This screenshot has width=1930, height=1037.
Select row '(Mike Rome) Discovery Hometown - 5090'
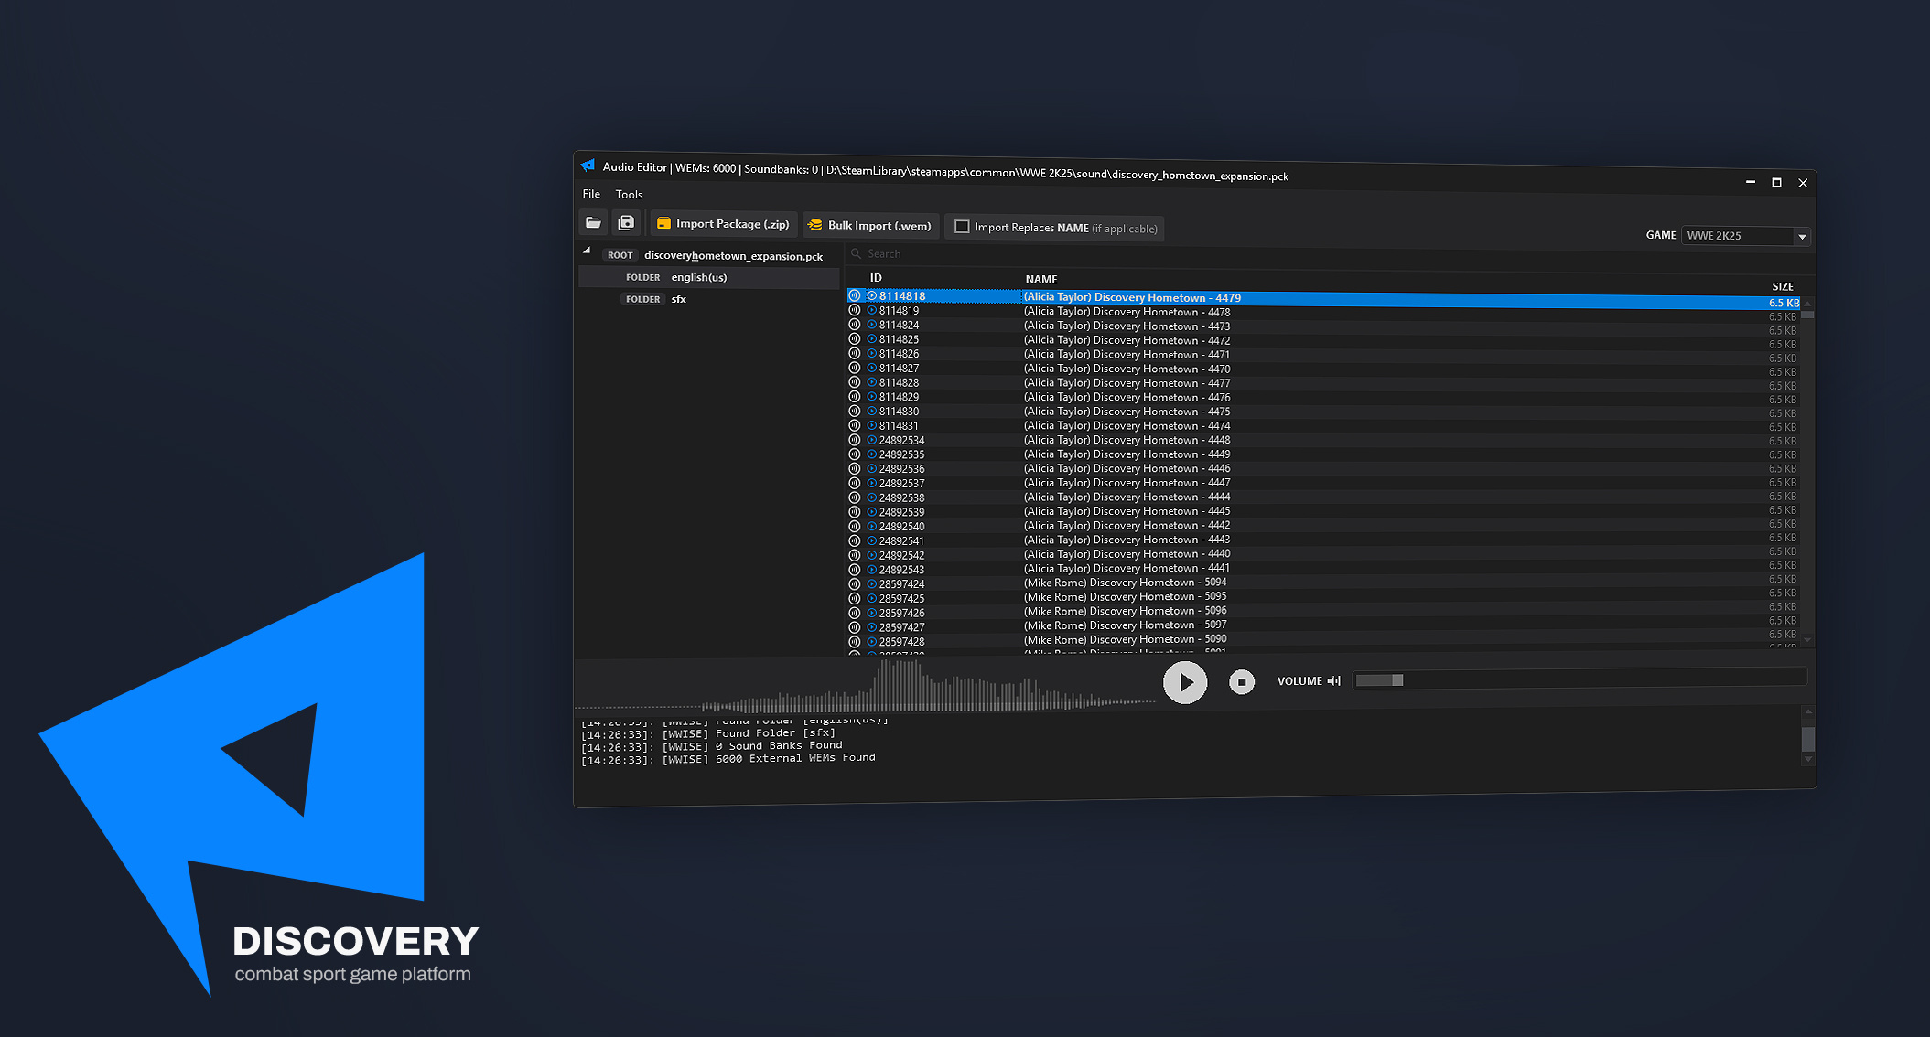coord(1323,640)
